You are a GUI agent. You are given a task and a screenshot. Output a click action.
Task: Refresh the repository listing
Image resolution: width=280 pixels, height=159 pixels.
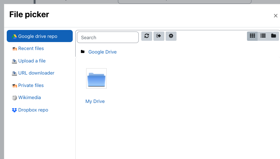click(147, 36)
